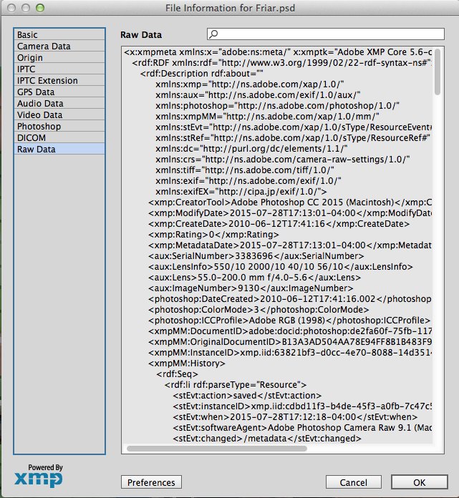Click the photoshop:ColorMode line
This screenshot has width=459, height=498.
click(x=259, y=310)
